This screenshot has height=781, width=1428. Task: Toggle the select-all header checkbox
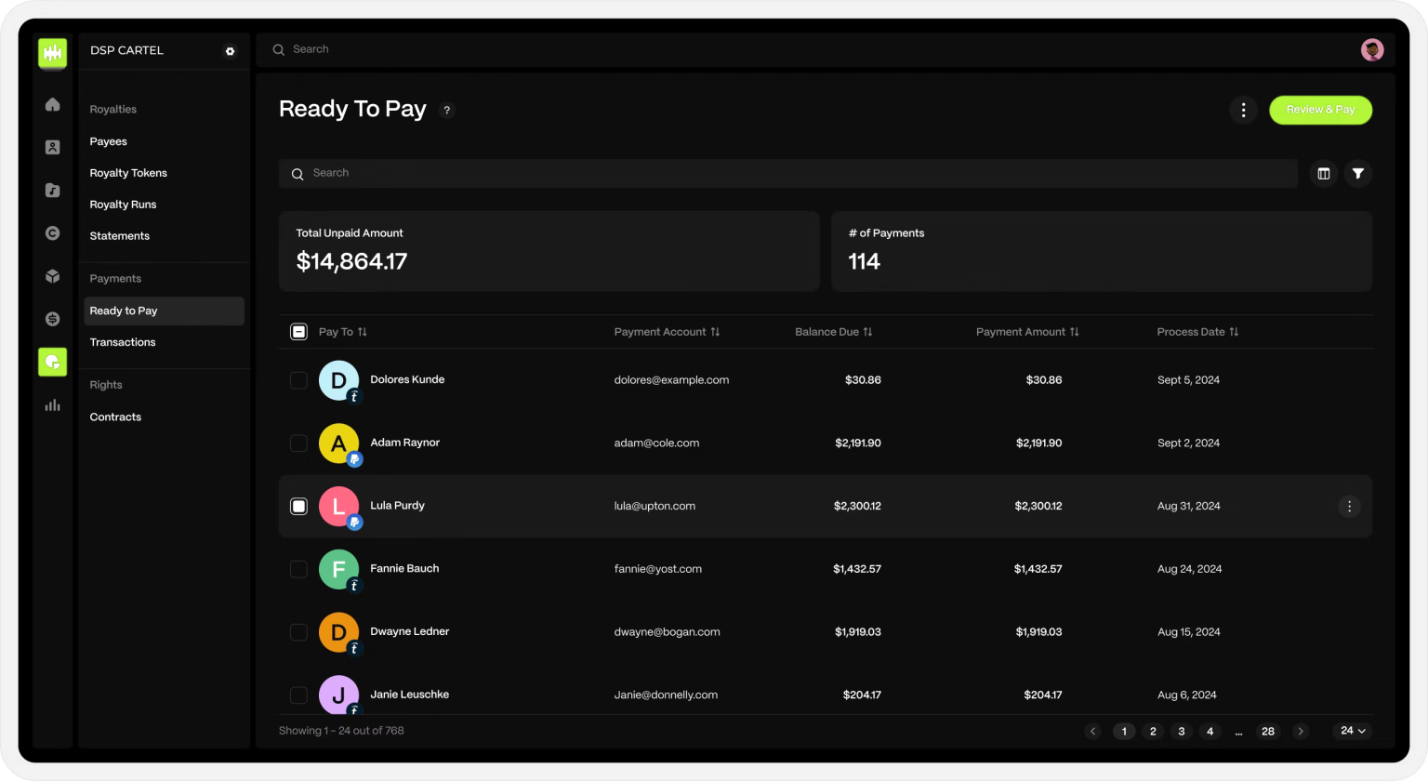(x=298, y=332)
